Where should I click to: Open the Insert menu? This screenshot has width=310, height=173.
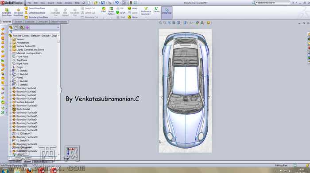click(50, 3)
